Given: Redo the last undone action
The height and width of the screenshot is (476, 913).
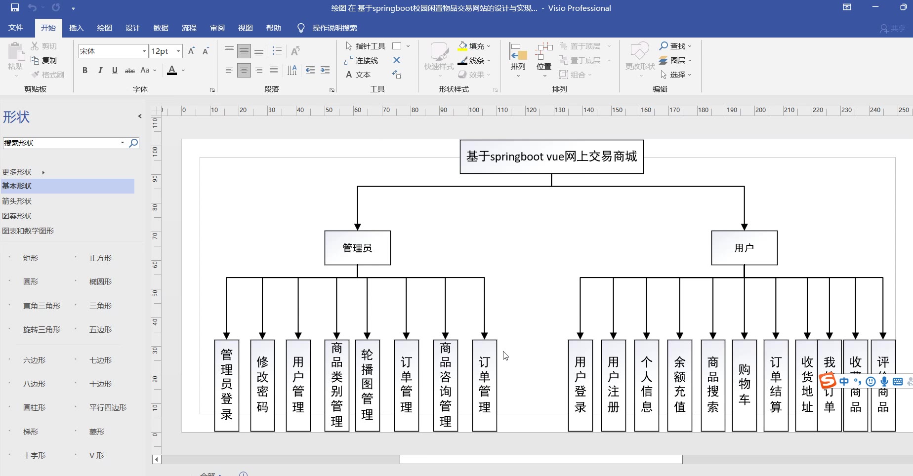Looking at the screenshot, I should [x=56, y=7].
